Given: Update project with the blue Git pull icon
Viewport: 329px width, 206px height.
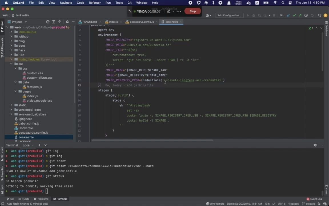Looking at the screenshot, I should [x=288, y=15].
